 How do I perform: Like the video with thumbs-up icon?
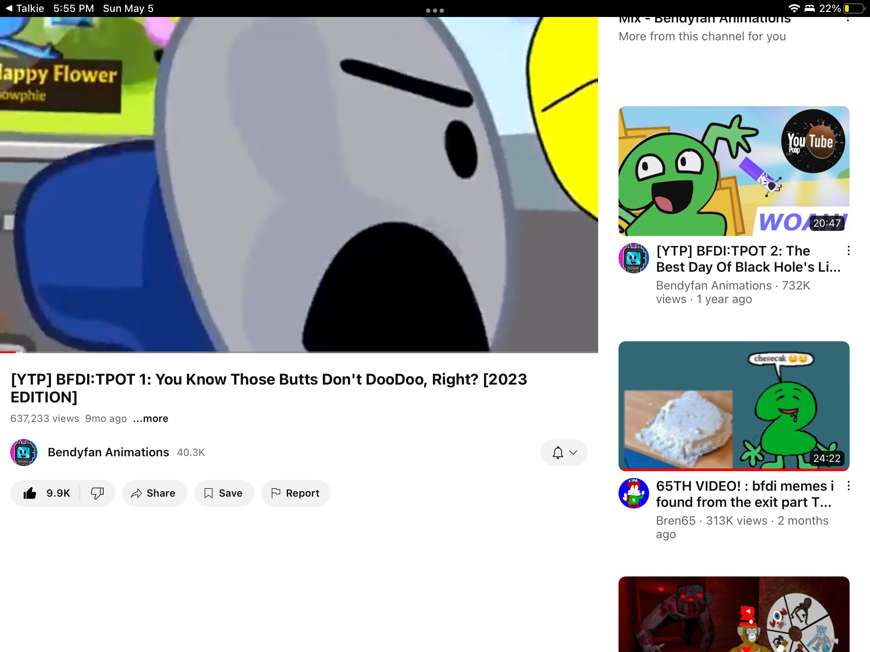(x=30, y=493)
